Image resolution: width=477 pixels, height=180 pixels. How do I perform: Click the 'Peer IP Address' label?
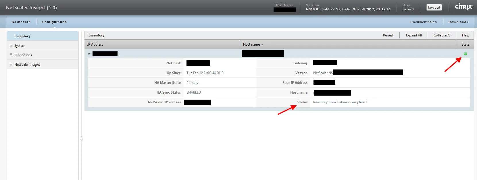(x=295, y=83)
